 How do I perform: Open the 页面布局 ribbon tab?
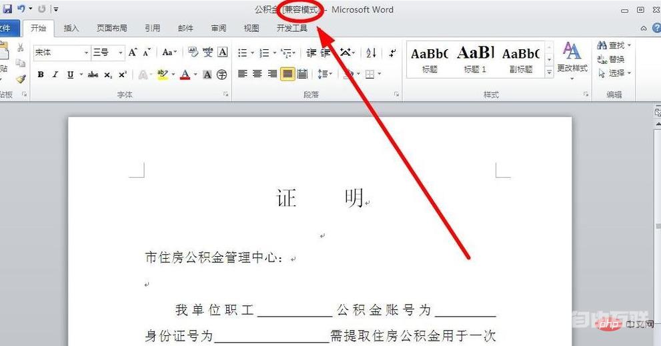coord(112,29)
